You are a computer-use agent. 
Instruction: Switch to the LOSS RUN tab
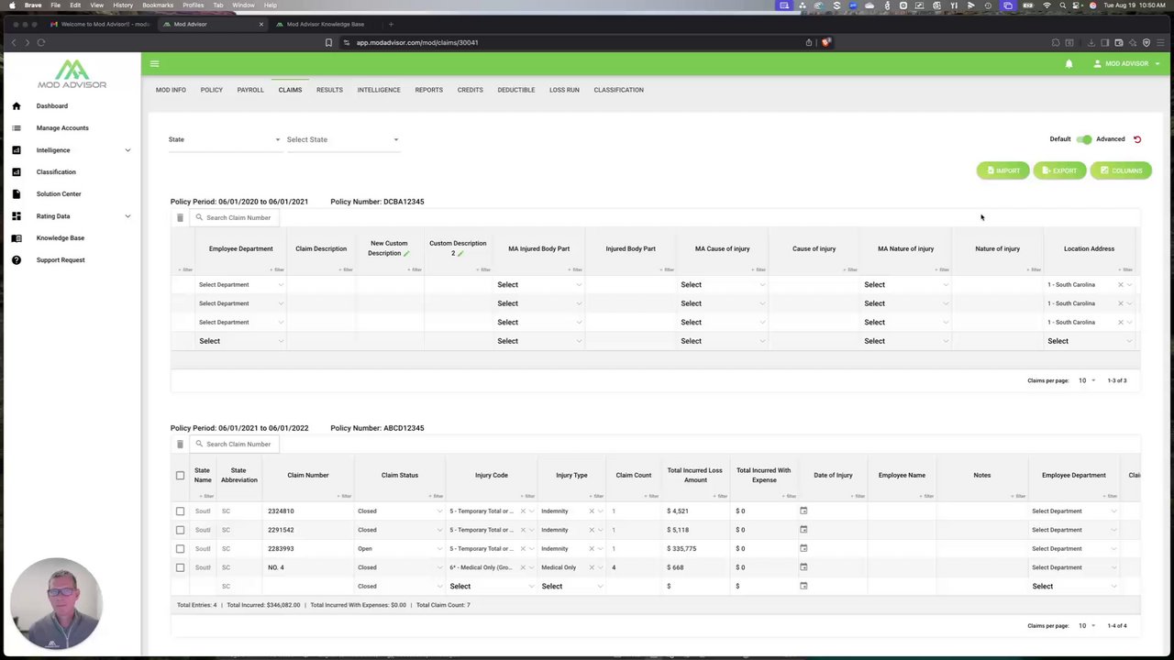click(x=564, y=90)
